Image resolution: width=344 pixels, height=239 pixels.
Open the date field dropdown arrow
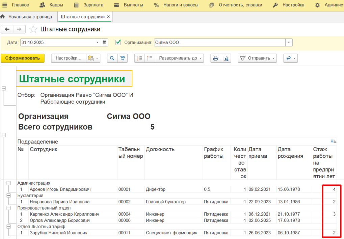tap(98, 43)
